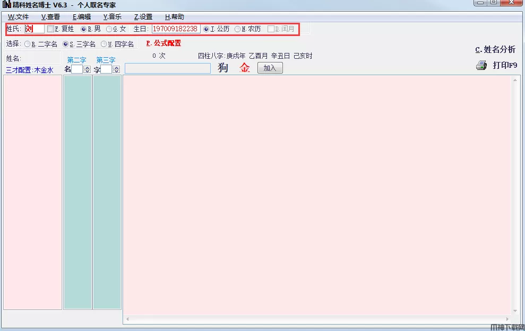Open the E.编辑 menu
Image resolution: width=525 pixels, height=331 pixels.
pyautogui.click(x=82, y=17)
